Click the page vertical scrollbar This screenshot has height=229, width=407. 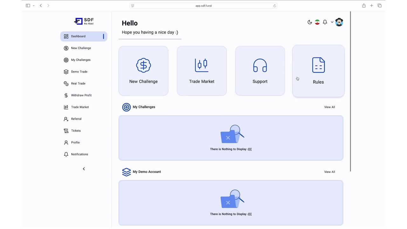[350, 92]
